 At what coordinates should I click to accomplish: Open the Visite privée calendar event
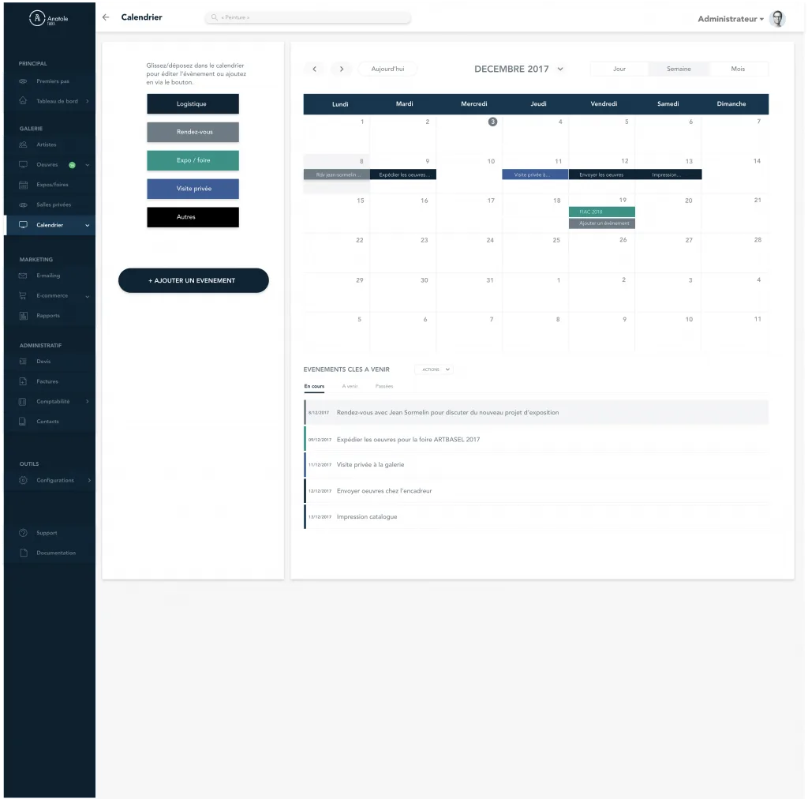point(535,174)
